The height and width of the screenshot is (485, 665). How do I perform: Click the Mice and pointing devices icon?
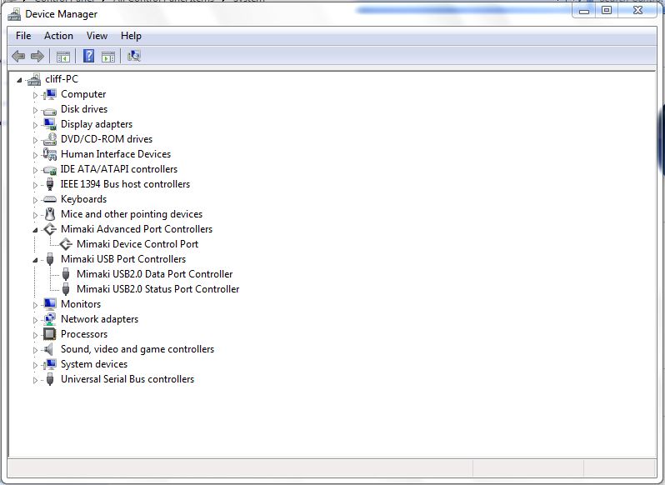(50, 214)
